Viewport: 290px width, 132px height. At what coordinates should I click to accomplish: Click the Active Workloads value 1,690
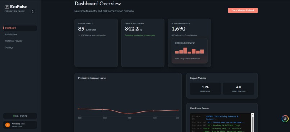[178, 29]
